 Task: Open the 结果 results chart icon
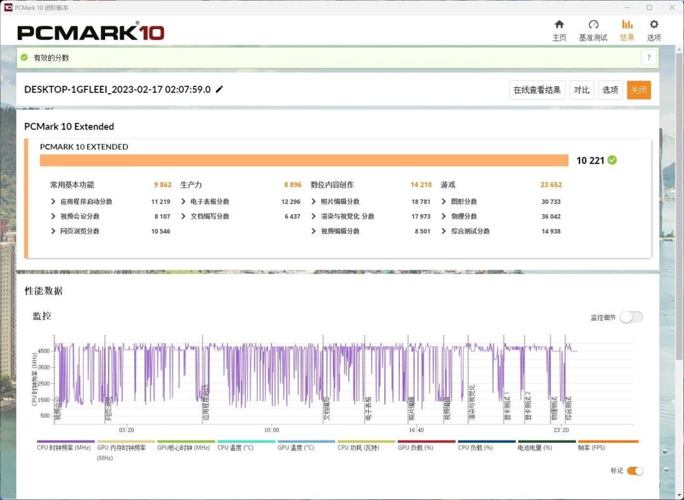coord(627,25)
